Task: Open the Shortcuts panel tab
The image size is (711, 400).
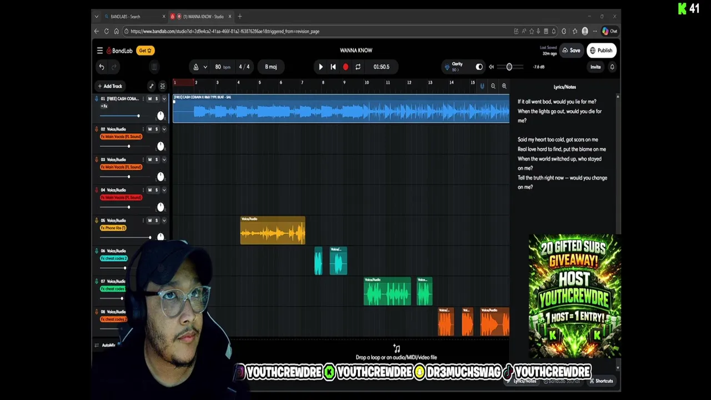Action: coord(601,381)
